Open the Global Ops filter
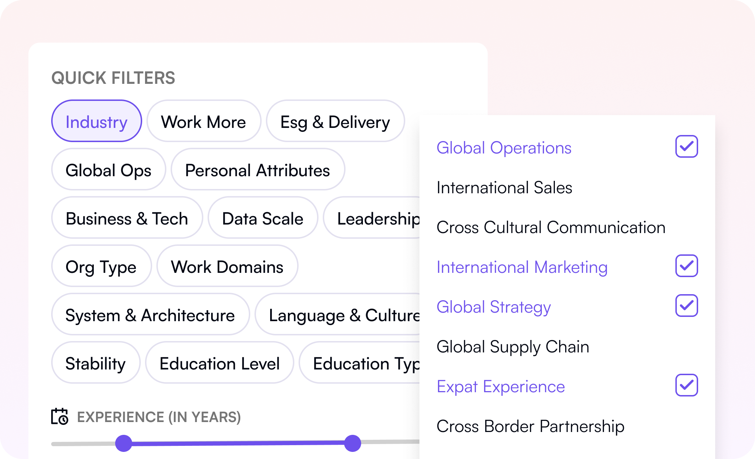This screenshot has height=459, width=755. (x=108, y=169)
